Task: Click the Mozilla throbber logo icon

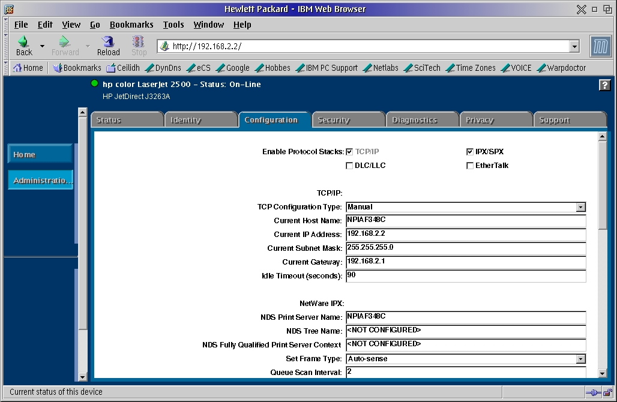Action: (x=600, y=46)
